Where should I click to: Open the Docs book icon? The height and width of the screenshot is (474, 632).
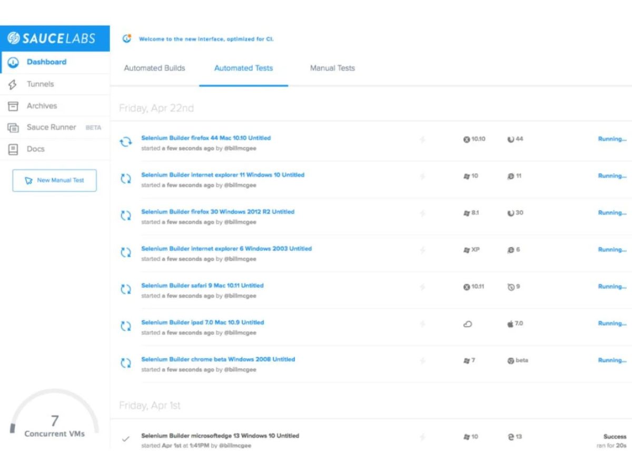click(x=13, y=149)
